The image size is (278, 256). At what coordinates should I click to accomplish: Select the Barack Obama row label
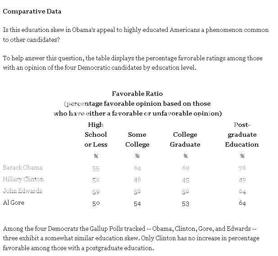point(23,168)
